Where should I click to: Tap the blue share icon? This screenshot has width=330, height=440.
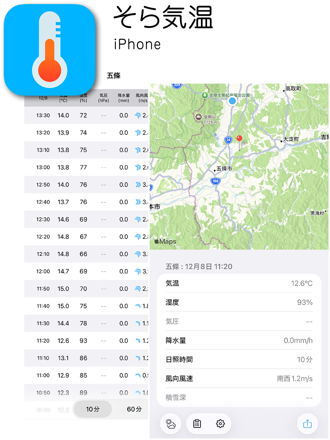(x=307, y=423)
